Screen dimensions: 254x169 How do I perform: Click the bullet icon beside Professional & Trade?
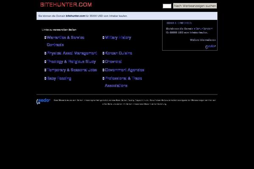[x=103, y=79]
